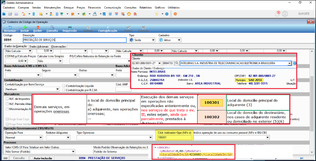
Task: Click the green money icon in main toolbar
Action: 84,14
